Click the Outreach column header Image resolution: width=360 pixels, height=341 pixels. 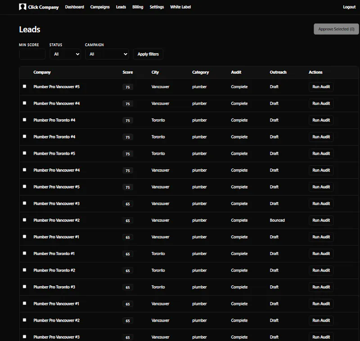click(x=278, y=72)
